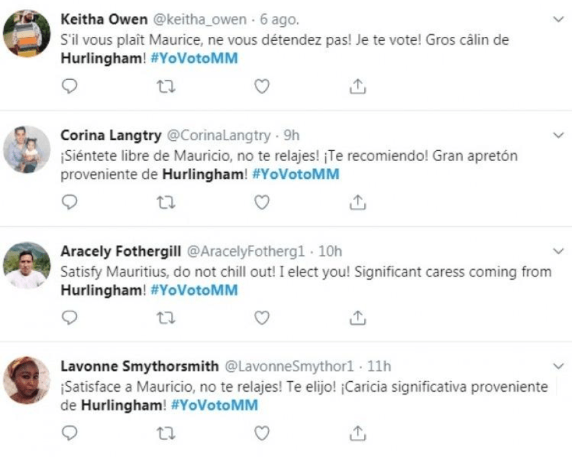This screenshot has height=457, width=572.
Task: Like Corina Langtry's tweet
Action: click(262, 201)
